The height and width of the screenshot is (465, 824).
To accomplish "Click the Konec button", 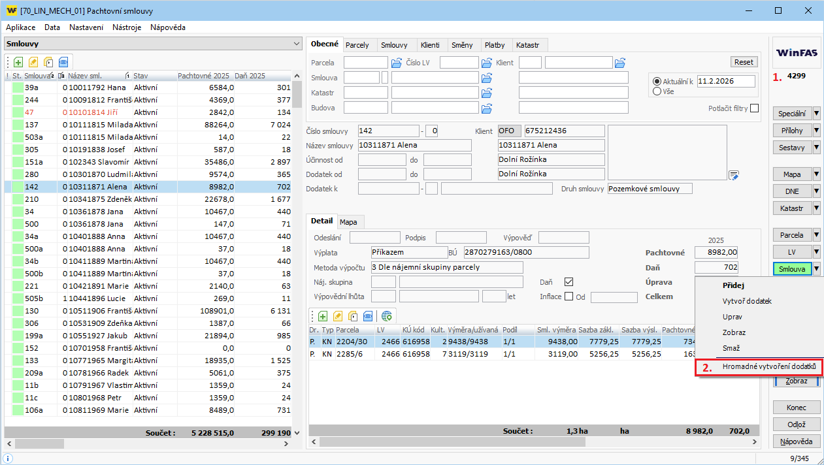I will point(796,408).
